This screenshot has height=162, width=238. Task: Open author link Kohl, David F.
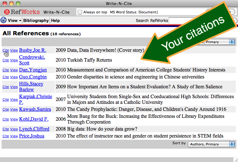coord(34,119)
